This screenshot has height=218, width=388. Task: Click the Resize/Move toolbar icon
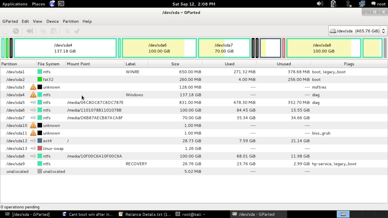[30, 31]
